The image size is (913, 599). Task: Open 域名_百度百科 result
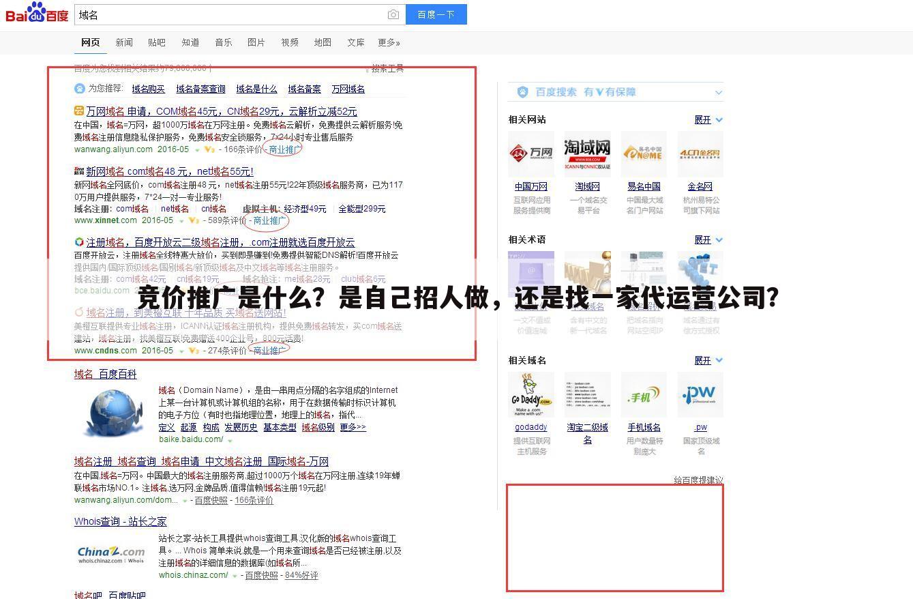pos(105,374)
